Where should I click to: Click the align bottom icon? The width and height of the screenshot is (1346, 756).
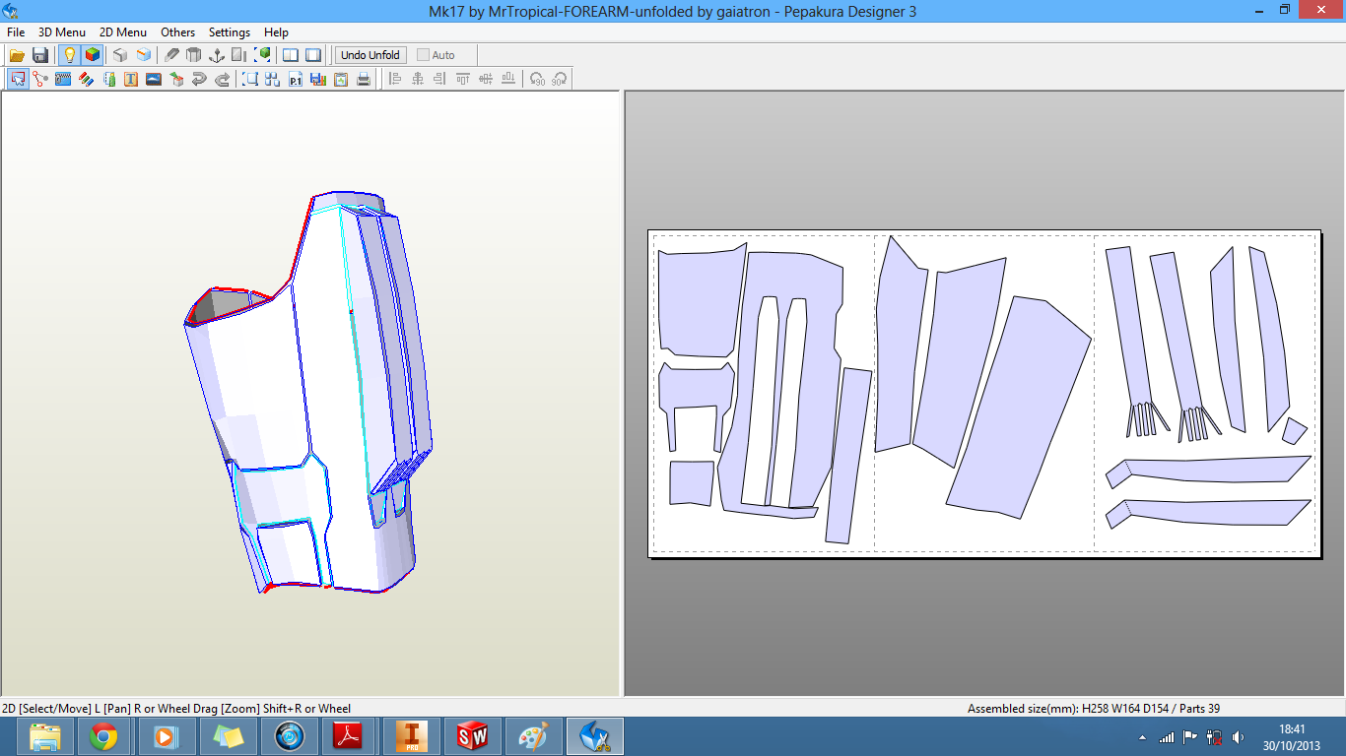508,80
